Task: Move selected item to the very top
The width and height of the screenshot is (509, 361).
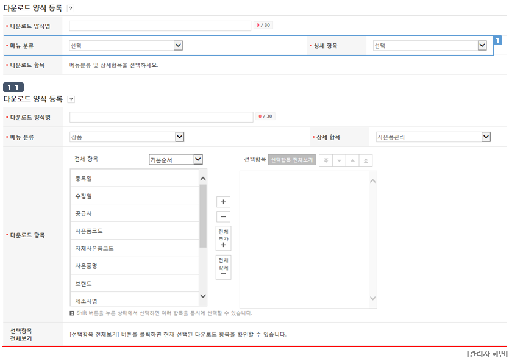Action: pyautogui.click(x=366, y=160)
